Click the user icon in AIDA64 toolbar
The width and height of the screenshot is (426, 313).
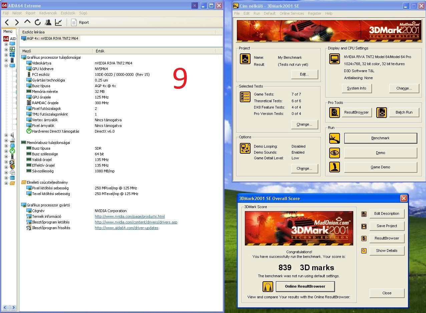pyautogui.click(x=48, y=22)
